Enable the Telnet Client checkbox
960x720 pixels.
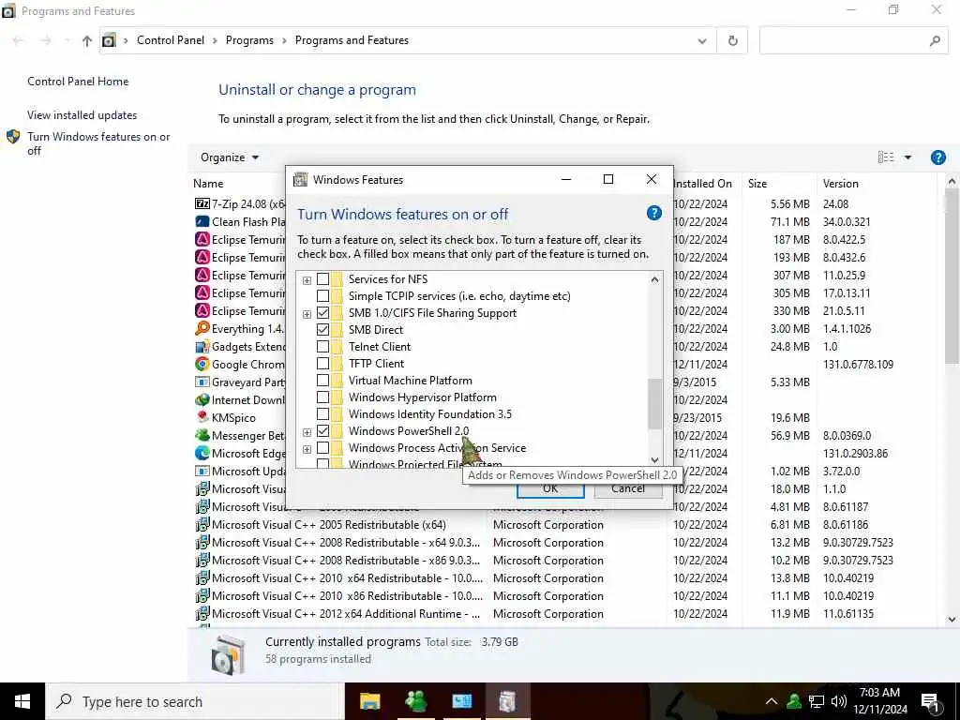point(322,347)
